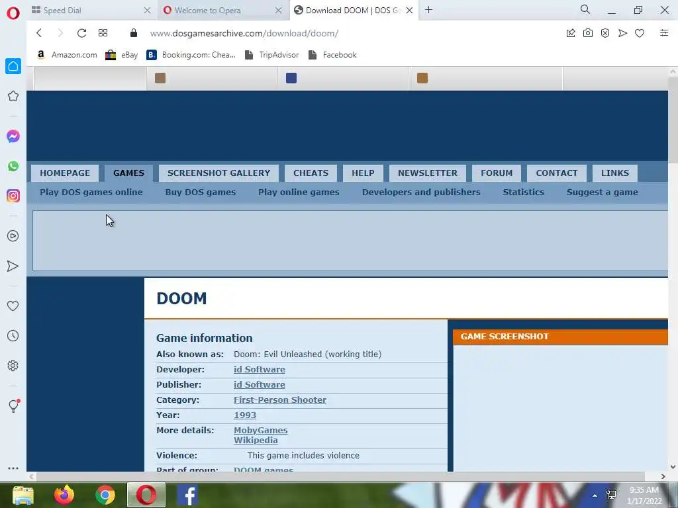This screenshot has width=678, height=508.
Task: Click Suggest a game link
Action: pyautogui.click(x=603, y=192)
